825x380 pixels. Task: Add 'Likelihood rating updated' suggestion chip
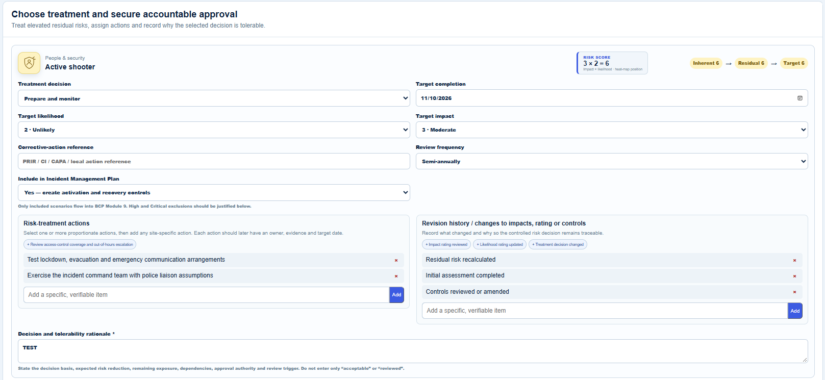tap(499, 244)
